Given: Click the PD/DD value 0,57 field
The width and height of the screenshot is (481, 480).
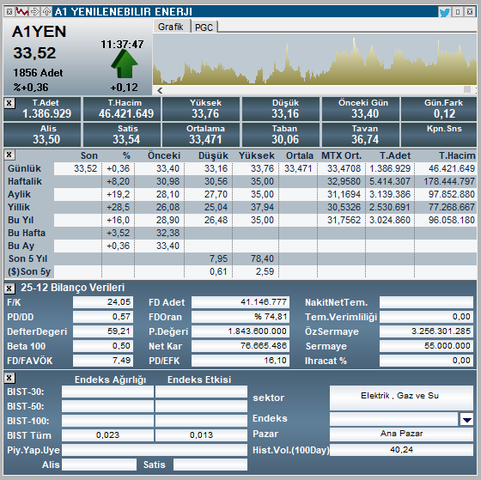Looking at the screenshot, I should 103,317.
